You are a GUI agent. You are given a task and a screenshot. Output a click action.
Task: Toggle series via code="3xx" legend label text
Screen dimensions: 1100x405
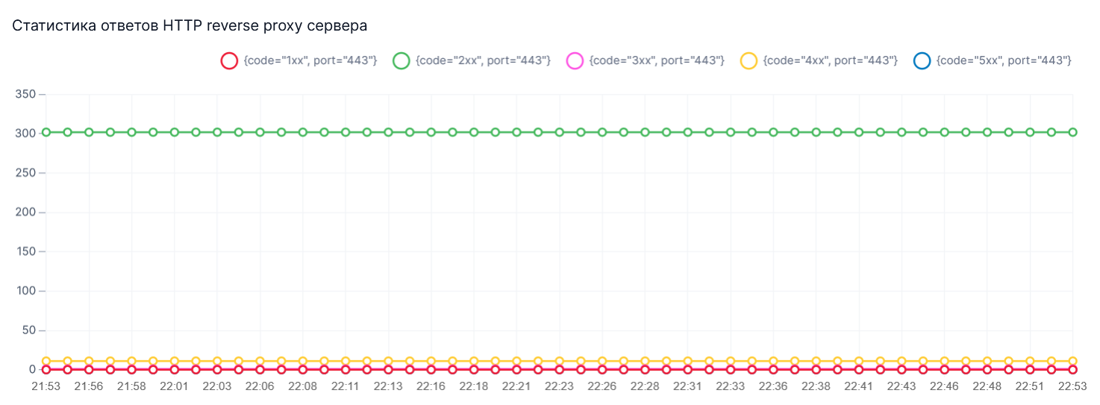coord(657,61)
